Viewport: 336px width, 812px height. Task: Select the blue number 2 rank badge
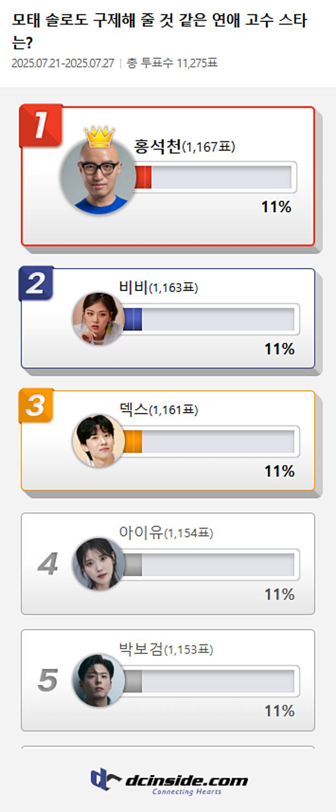tap(36, 284)
